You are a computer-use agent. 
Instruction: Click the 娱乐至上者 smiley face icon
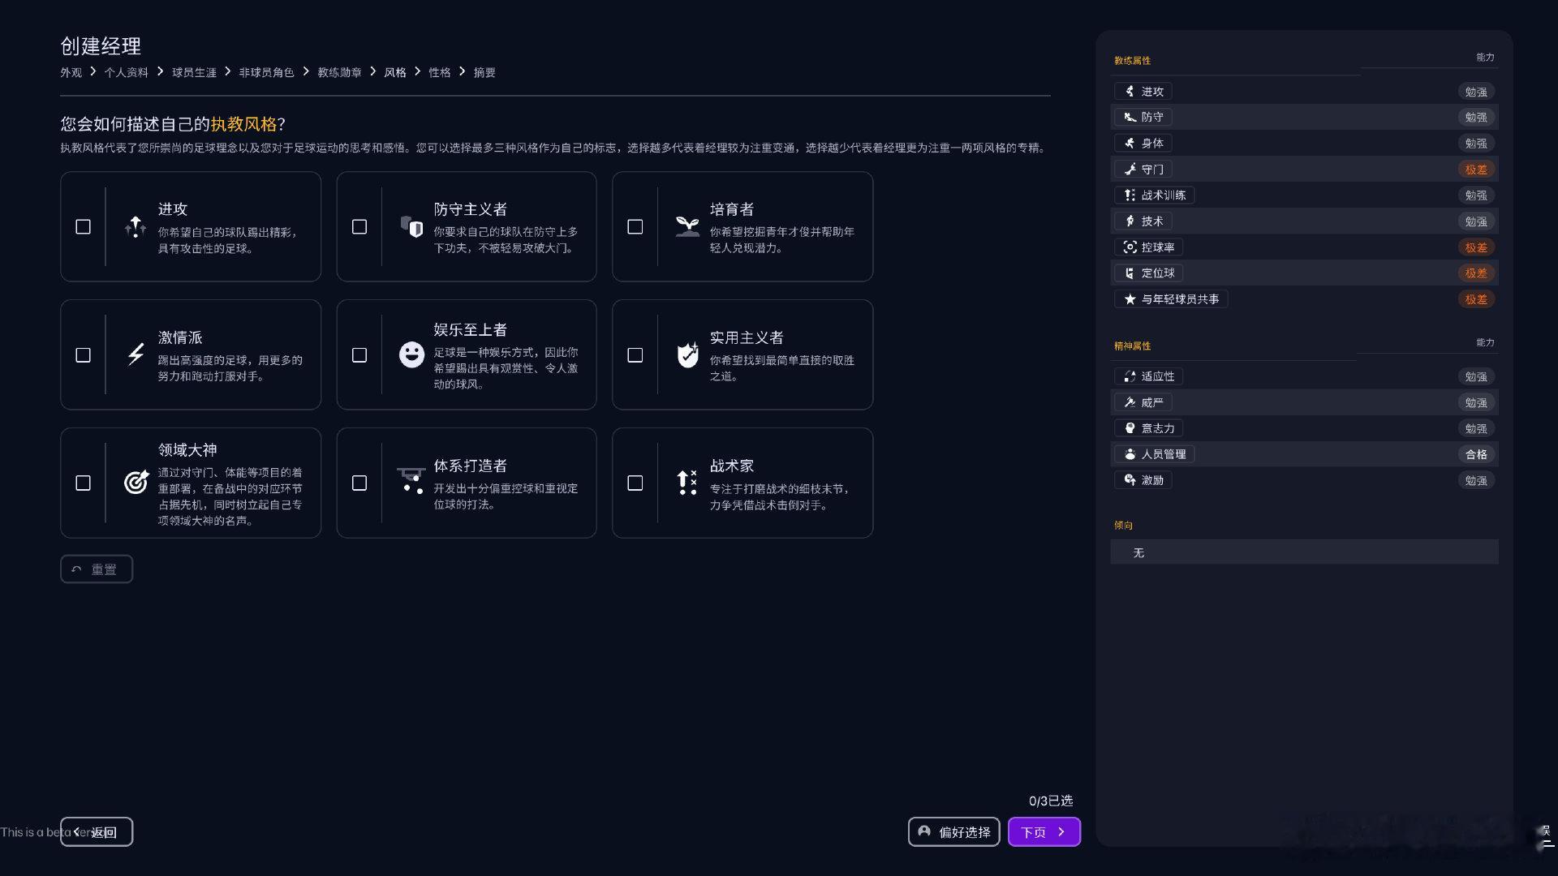tap(411, 354)
